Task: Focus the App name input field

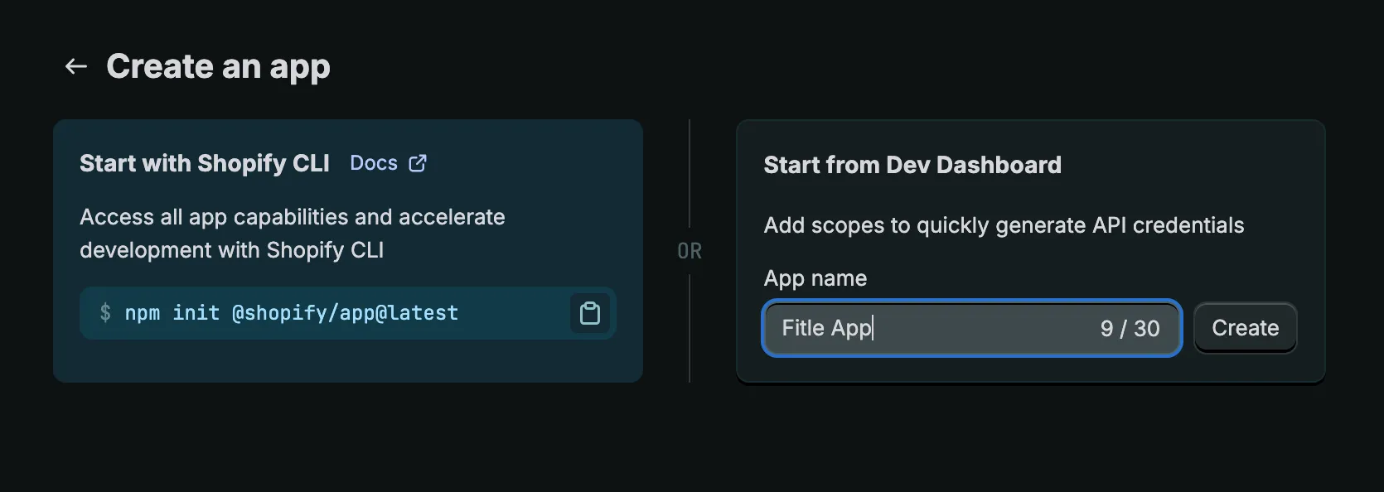Action: point(971,328)
